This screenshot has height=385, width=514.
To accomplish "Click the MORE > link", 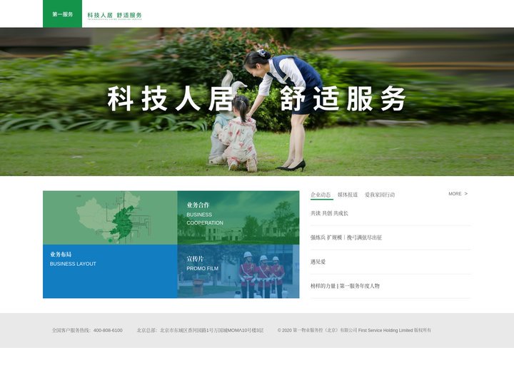I will [458, 194].
